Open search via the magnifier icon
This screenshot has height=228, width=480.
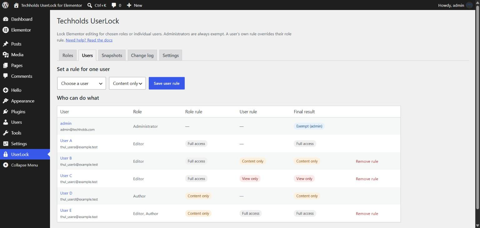pos(90,5)
